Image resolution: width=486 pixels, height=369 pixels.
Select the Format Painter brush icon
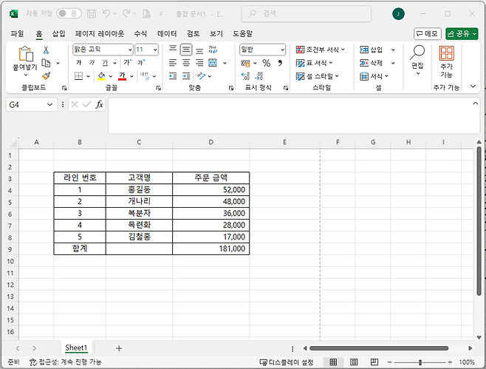click(46, 75)
